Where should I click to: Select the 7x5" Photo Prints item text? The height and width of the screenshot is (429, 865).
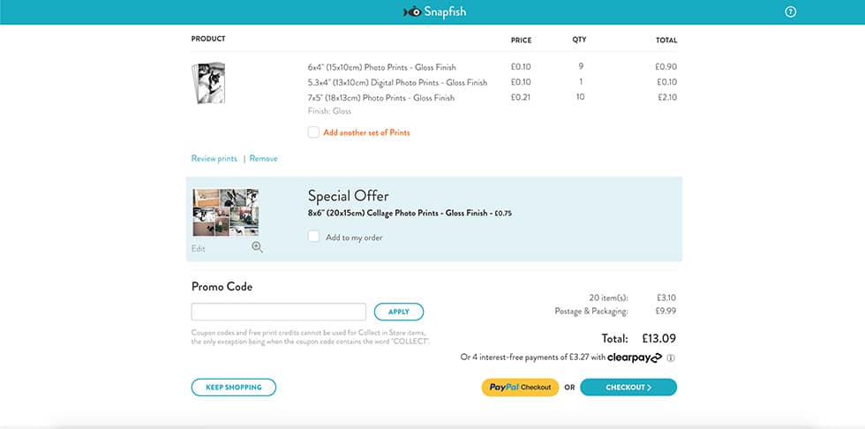coord(381,98)
